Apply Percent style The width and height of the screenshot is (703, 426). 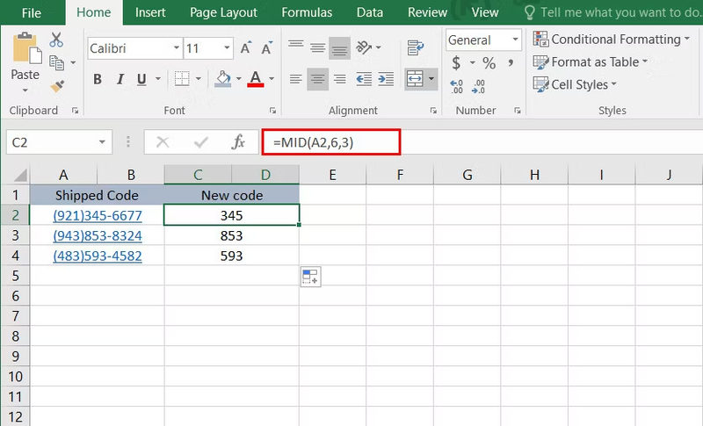(x=489, y=63)
